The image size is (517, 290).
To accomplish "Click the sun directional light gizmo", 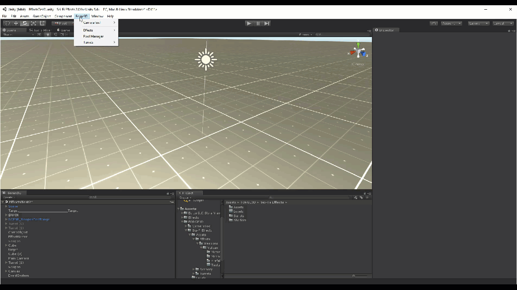I will (206, 60).
